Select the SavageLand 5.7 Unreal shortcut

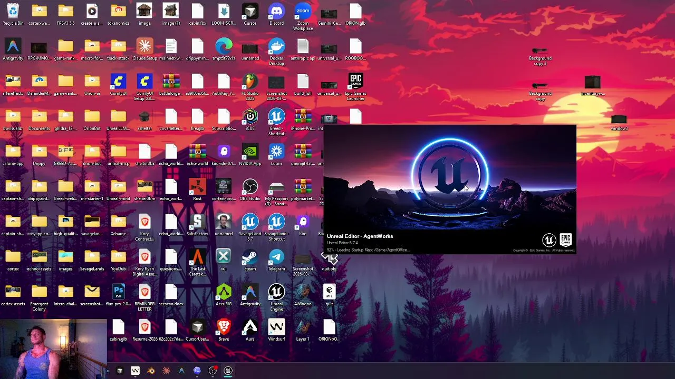(250, 228)
